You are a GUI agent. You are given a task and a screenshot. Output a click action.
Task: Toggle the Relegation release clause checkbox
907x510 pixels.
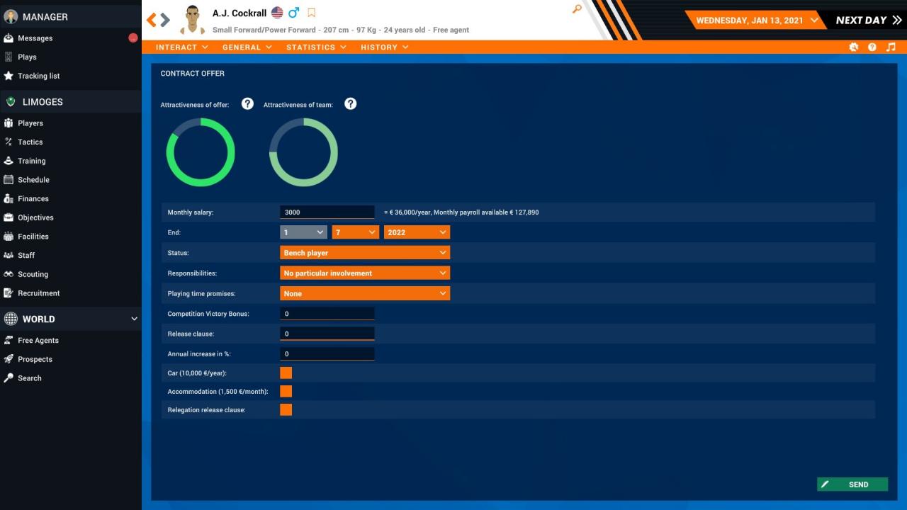tap(286, 409)
